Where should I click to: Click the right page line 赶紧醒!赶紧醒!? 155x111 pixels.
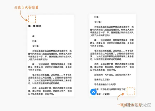click(x=102, y=94)
